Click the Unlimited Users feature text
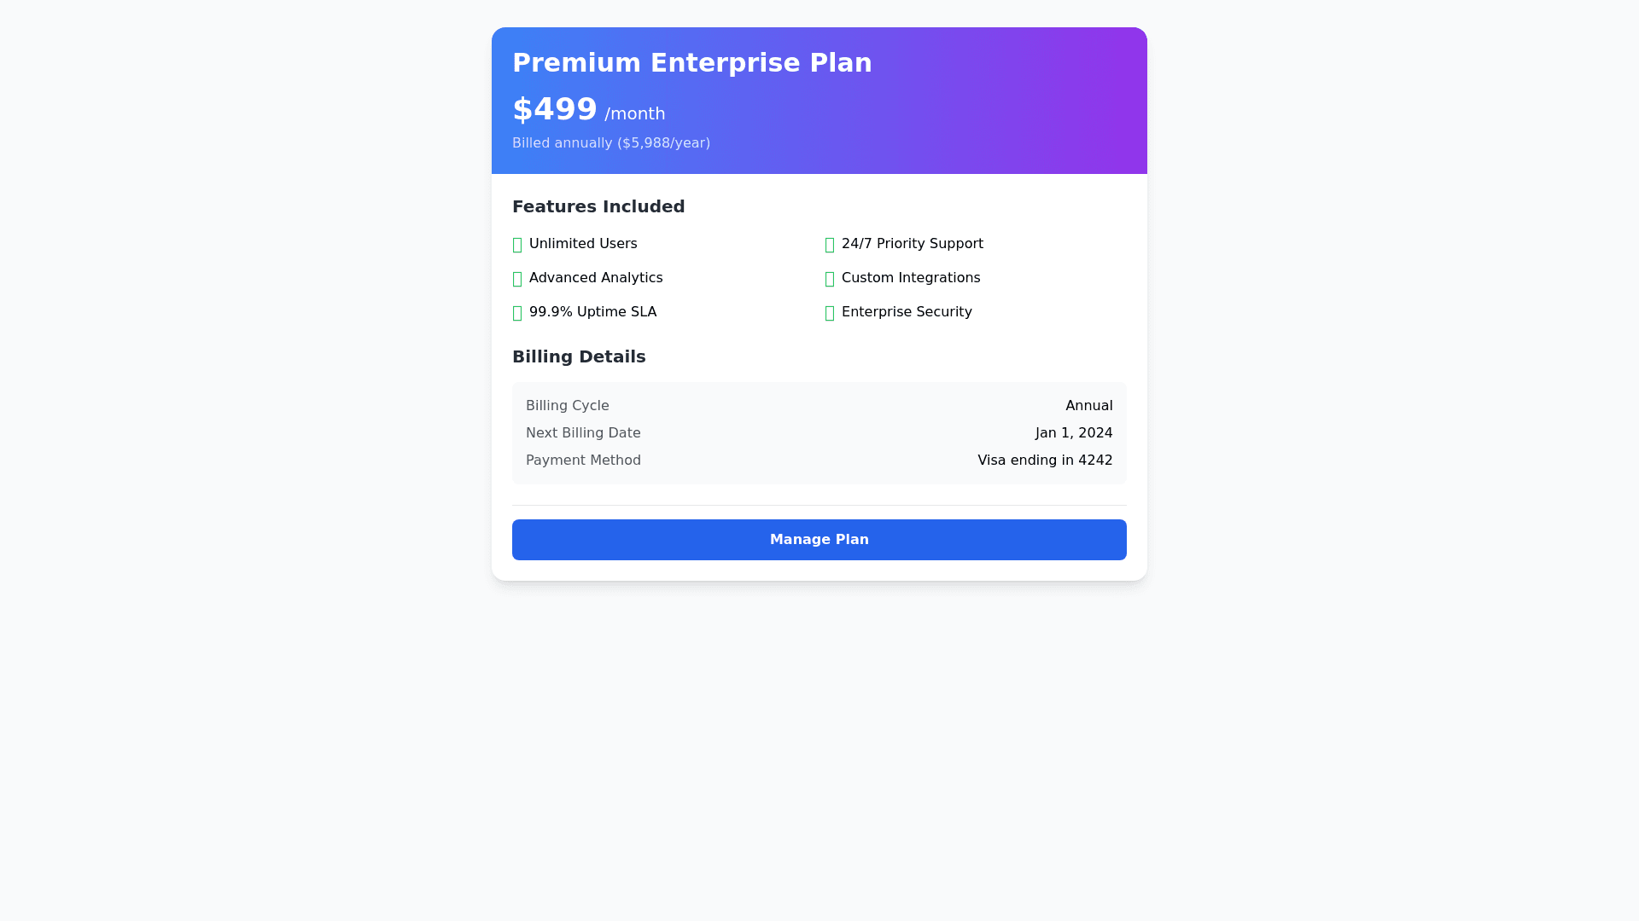This screenshot has width=1639, height=921. point(583,244)
